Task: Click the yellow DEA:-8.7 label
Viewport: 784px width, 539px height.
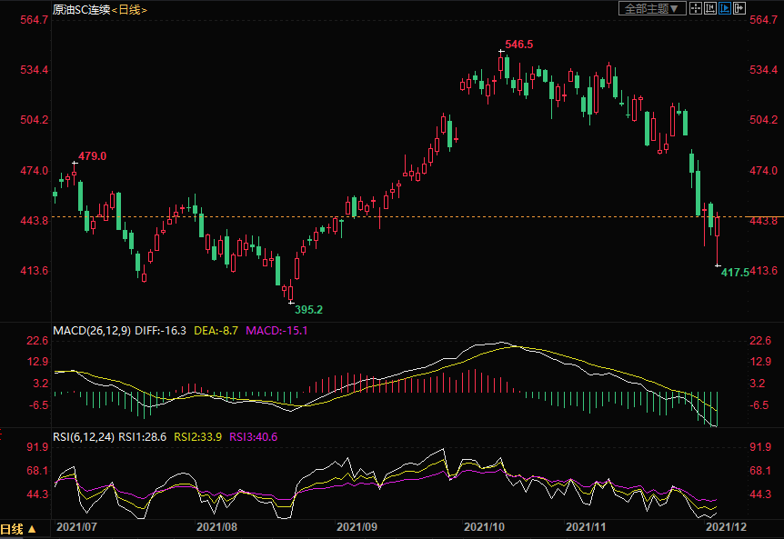Action: [x=216, y=330]
